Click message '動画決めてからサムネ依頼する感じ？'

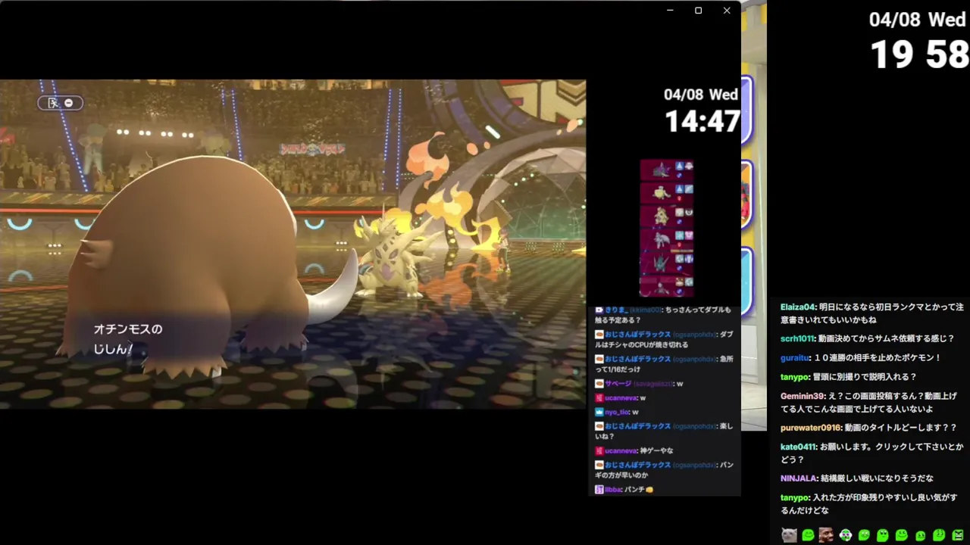(887, 338)
